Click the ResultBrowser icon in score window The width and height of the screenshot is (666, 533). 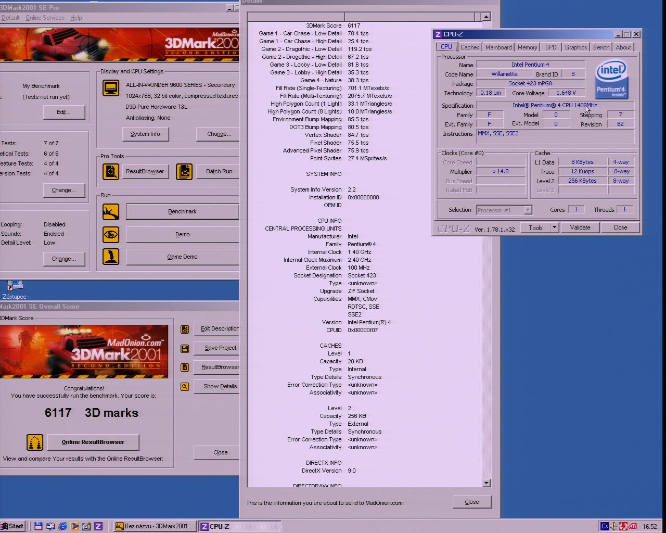tap(185, 367)
